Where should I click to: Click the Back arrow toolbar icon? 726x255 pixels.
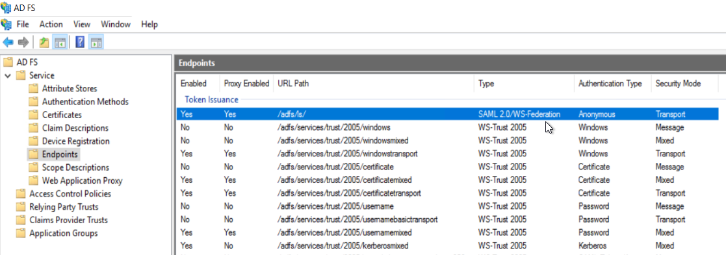(x=8, y=43)
